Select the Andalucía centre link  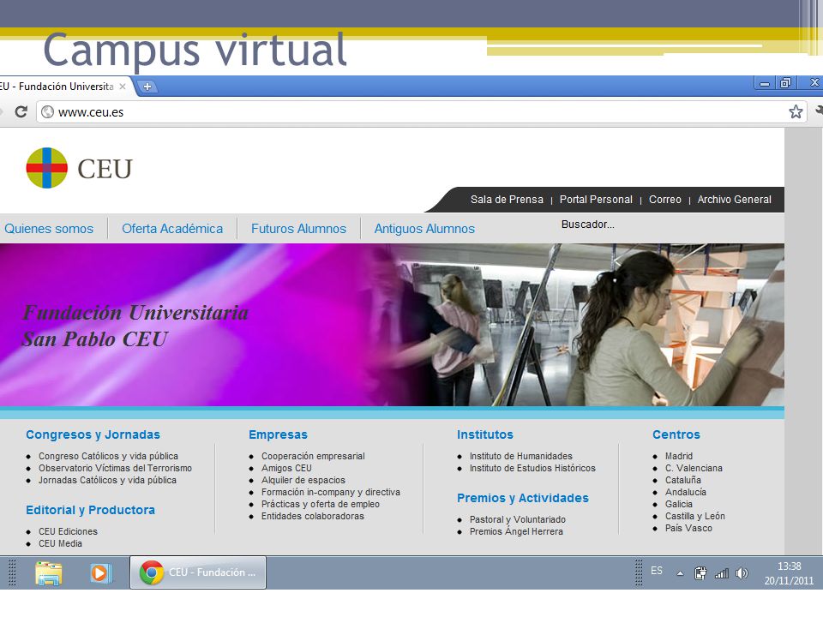click(686, 492)
